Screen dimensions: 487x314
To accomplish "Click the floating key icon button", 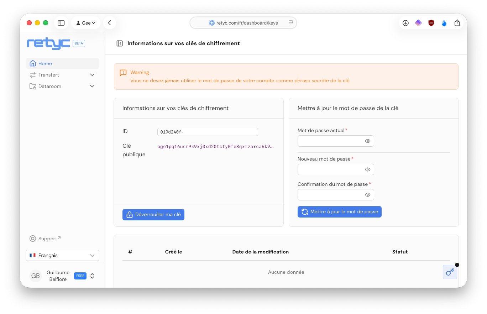I will coord(450,272).
